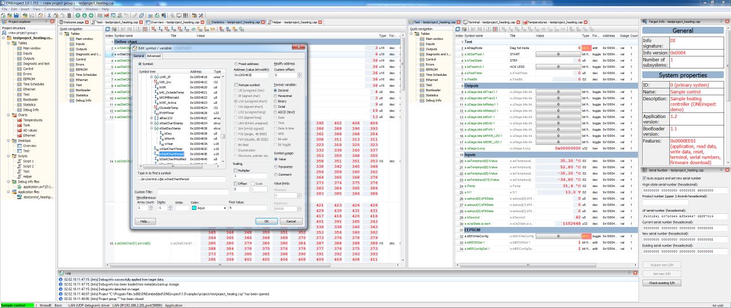Collapse the Charts node in Project explorer

pyautogui.click(x=9, y=115)
